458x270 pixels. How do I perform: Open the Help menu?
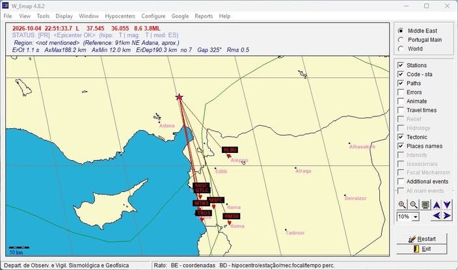click(224, 16)
